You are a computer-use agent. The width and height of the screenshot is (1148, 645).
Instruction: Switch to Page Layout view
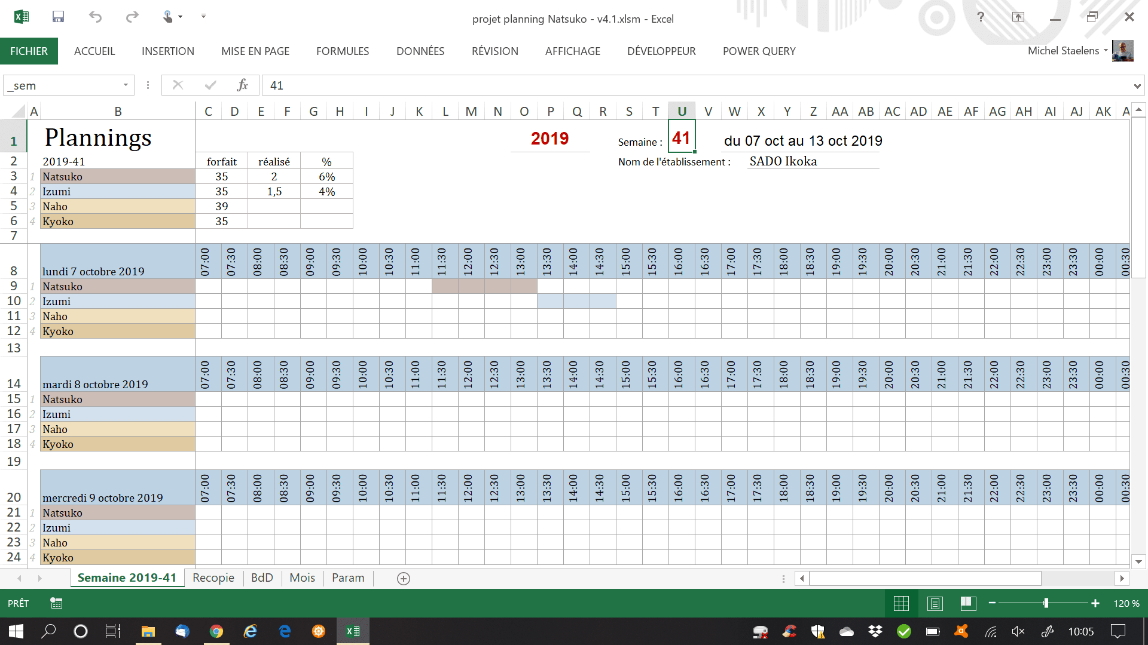935,603
